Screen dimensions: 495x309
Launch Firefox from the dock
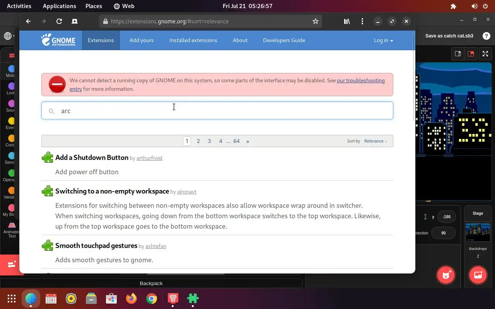pos(131,299)
